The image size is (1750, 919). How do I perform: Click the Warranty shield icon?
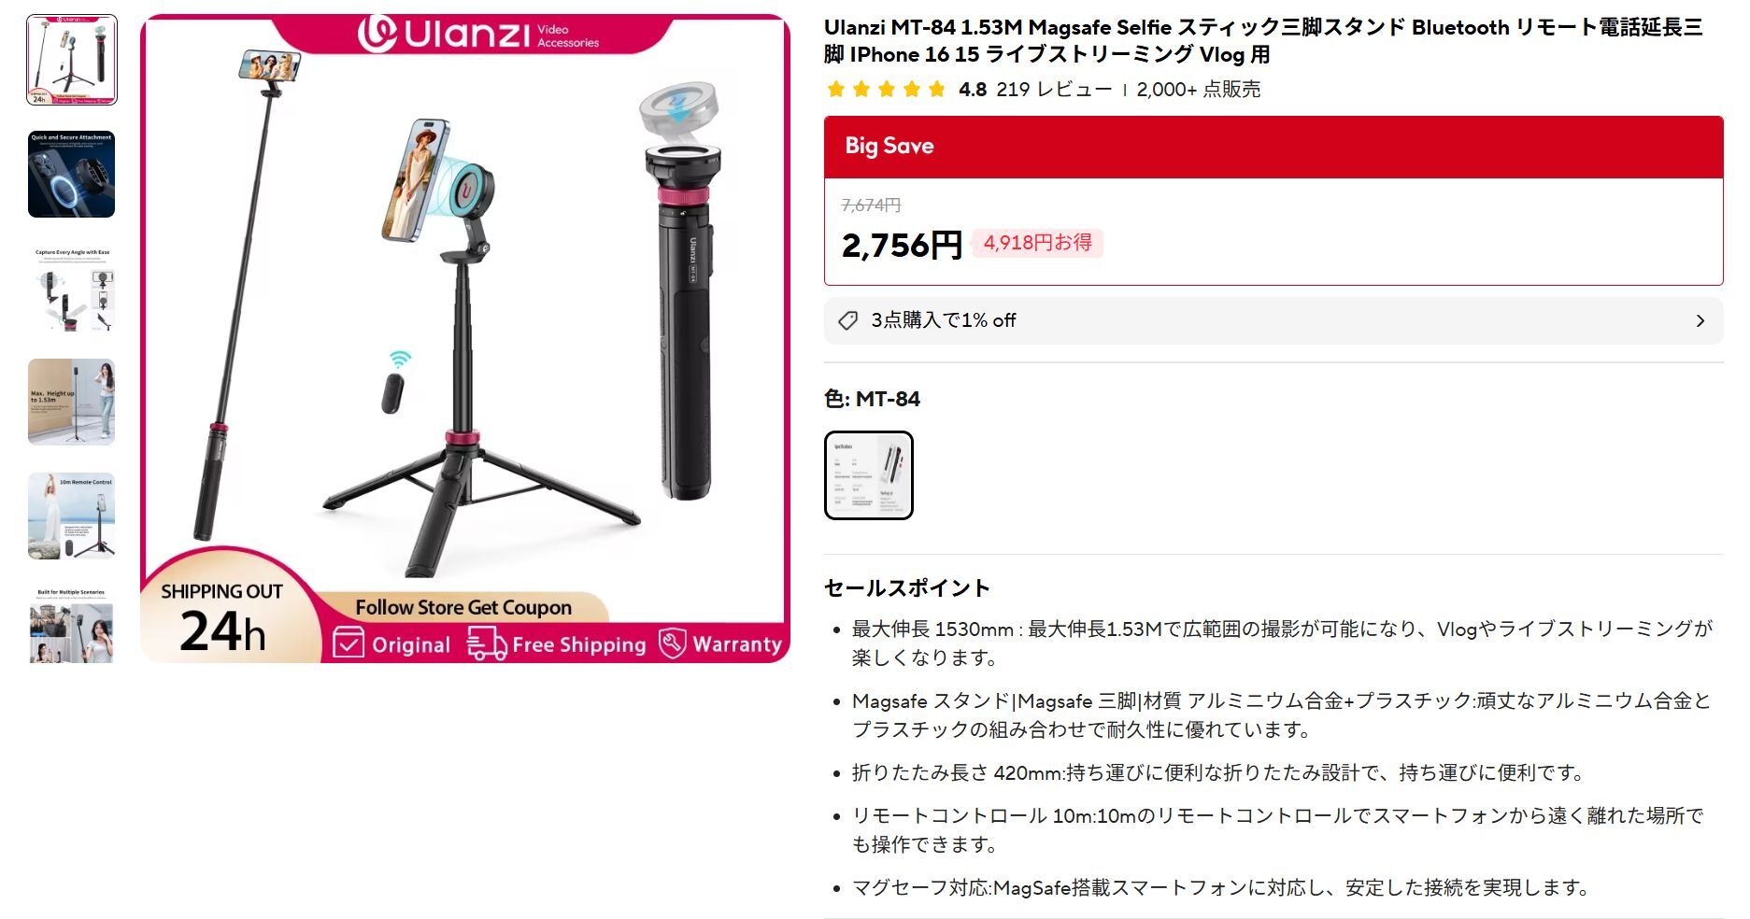(x=672, y=643)
